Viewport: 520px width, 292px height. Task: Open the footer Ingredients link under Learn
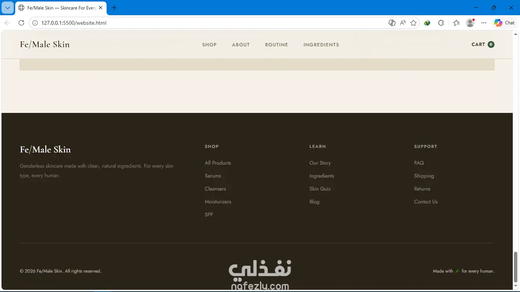[322, 176]
